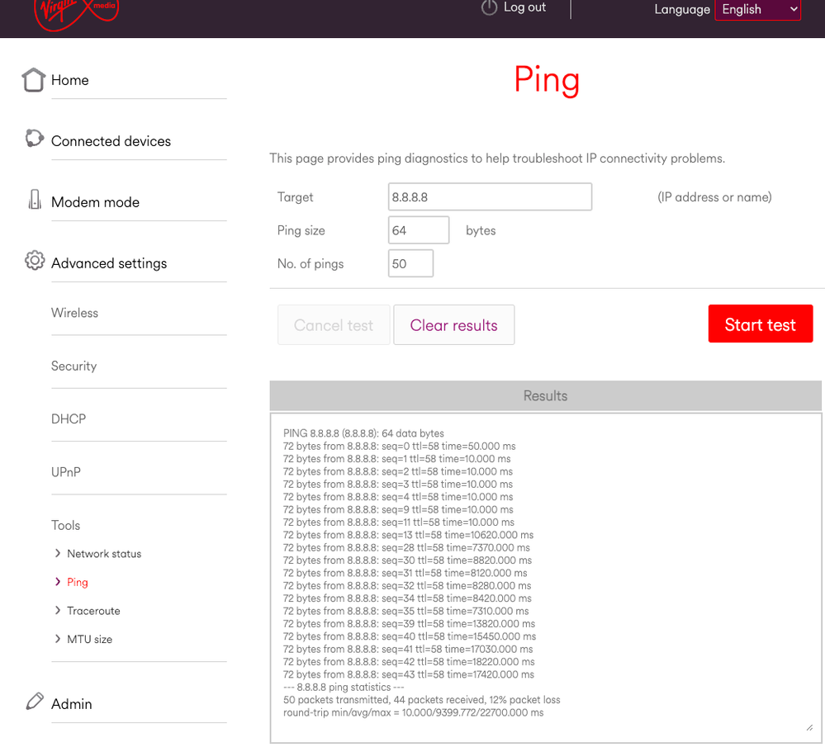Click the chevron beside Traceroute
The width and height of the screenshot is (825, 747).
(57, 610)
